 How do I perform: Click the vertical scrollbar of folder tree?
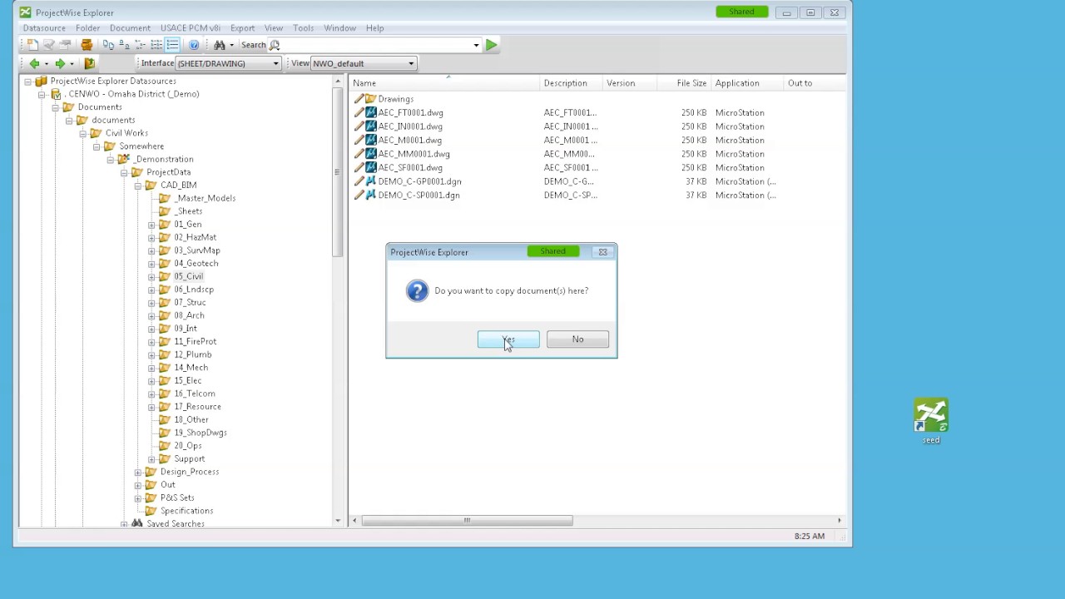[337, 172]
